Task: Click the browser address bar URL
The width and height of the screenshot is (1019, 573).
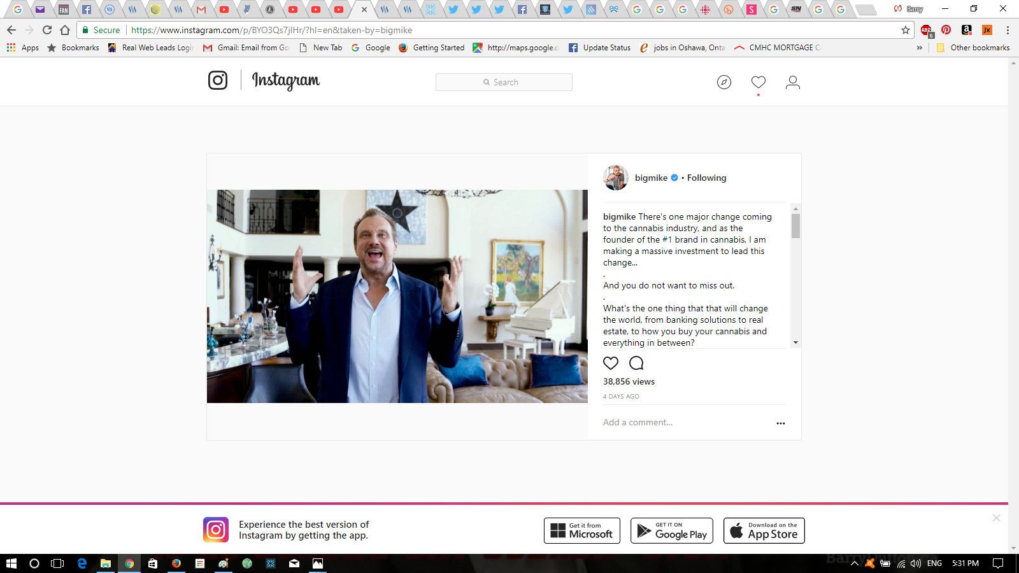Action: click(x=271, y=30)
